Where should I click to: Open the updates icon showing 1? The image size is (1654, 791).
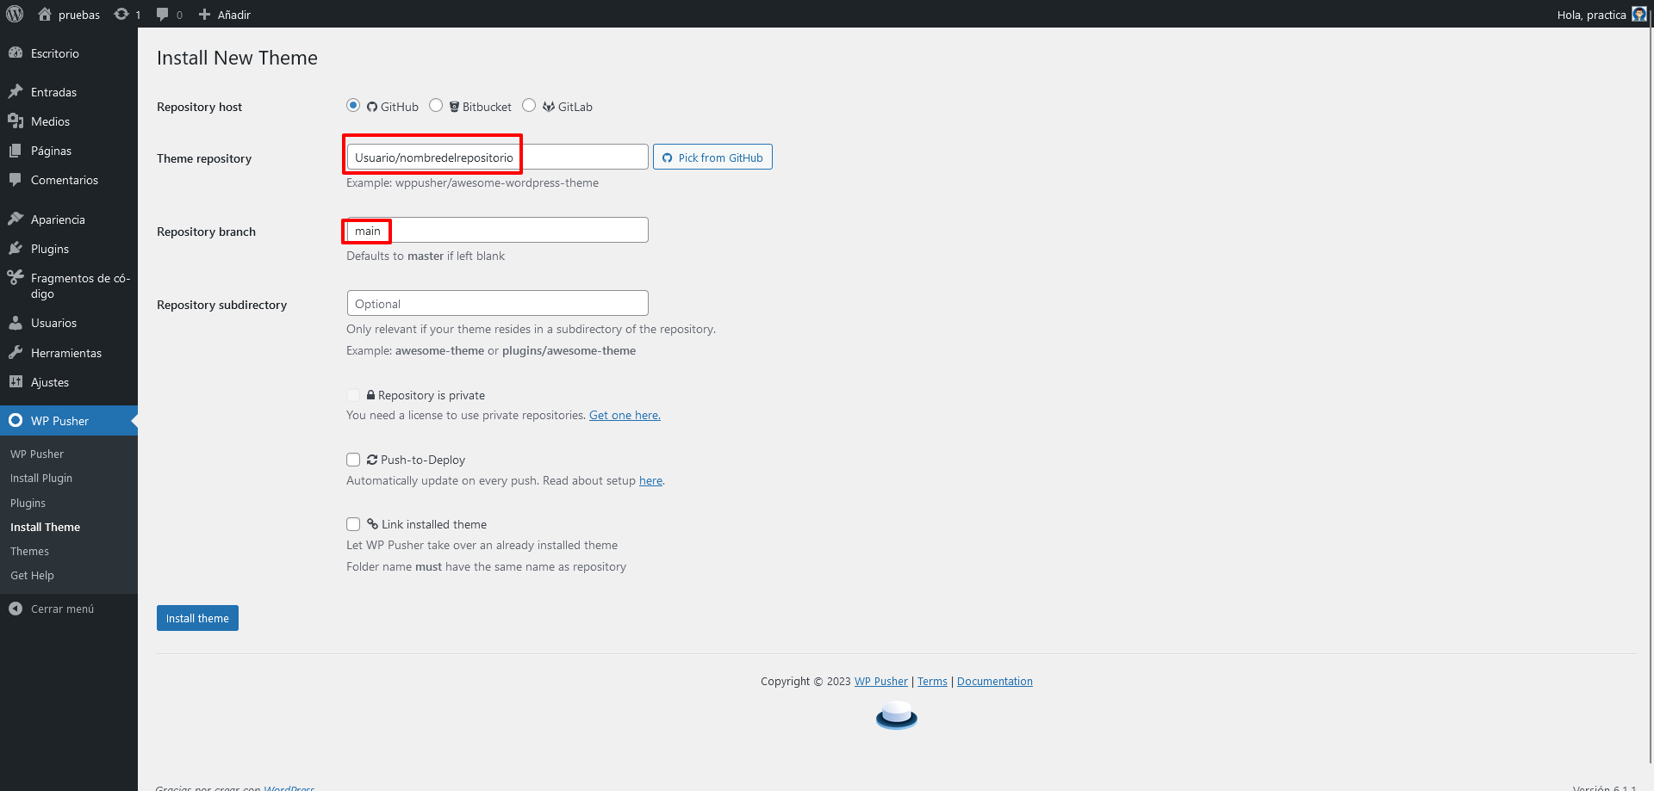121,14
